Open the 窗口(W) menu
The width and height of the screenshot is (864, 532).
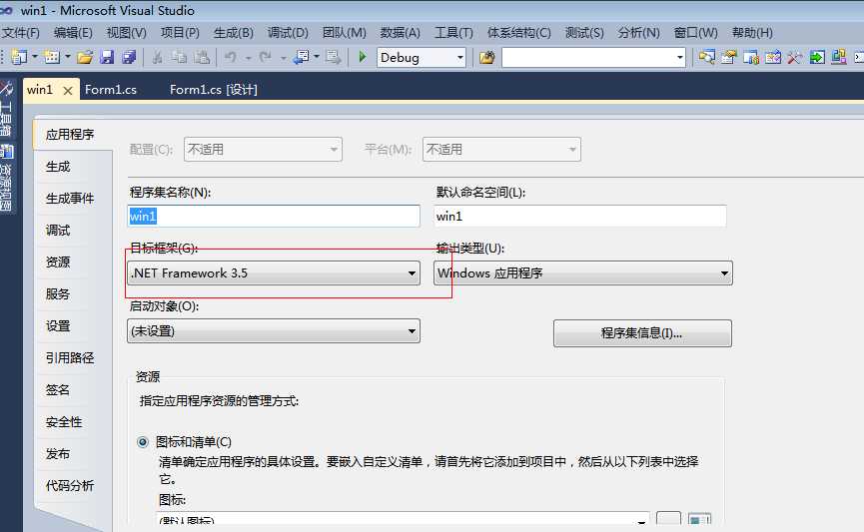[x=695, y=33]
